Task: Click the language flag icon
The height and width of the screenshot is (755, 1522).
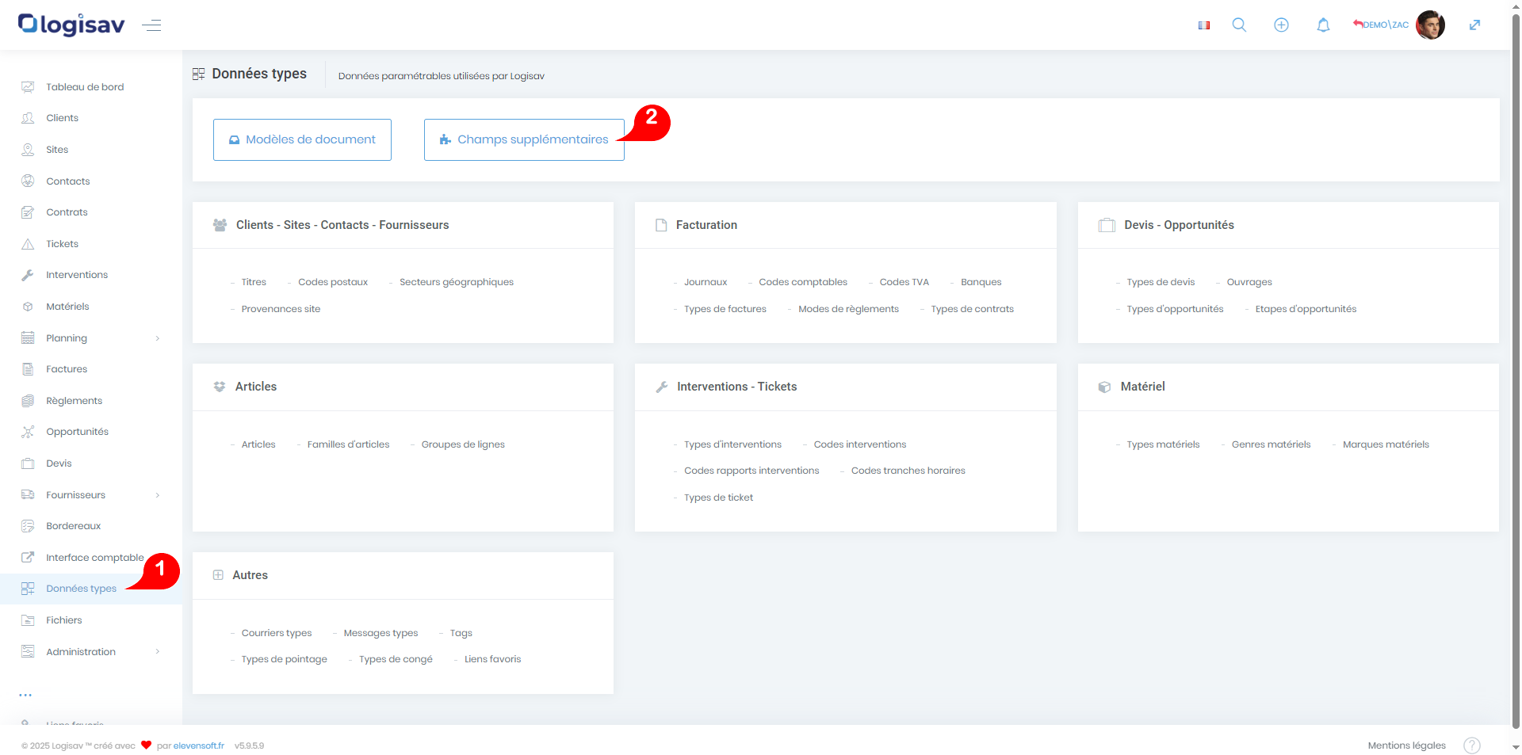Action: click(1203, 25)
